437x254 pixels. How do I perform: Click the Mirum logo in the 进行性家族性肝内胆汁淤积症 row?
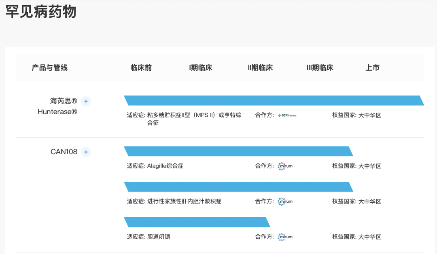click(285, 202)
